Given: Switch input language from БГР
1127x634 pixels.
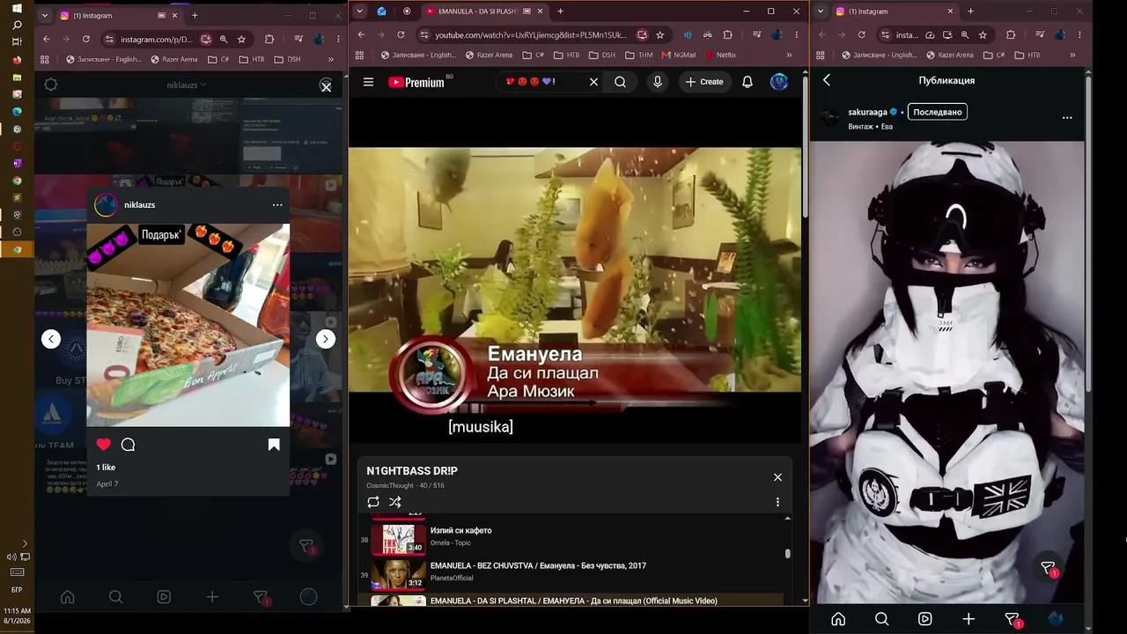Looking at the screenshot, I should coord(17,589).
